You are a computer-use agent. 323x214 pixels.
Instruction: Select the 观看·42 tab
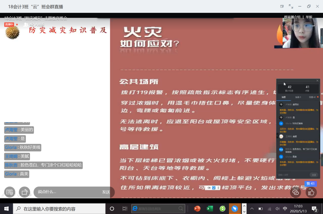point(313,97)
